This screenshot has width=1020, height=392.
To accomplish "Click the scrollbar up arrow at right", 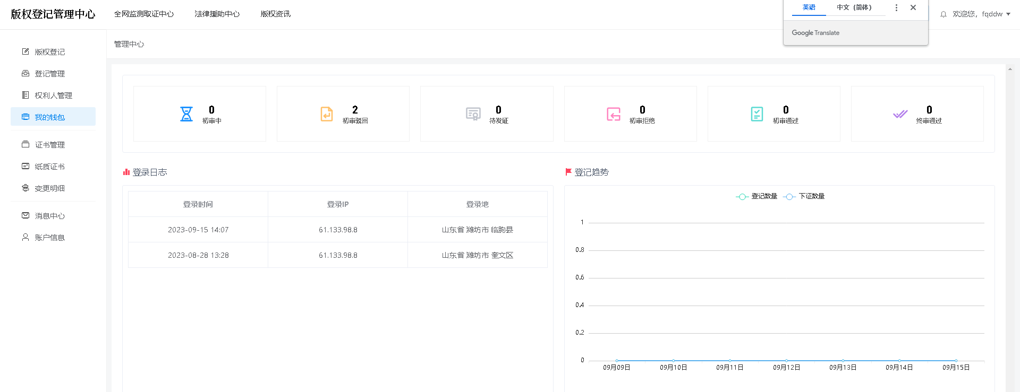I will [x=1010, y=69].
